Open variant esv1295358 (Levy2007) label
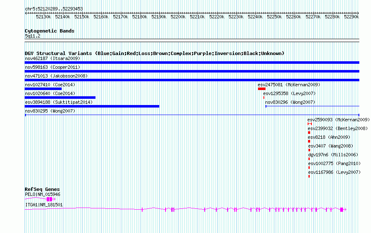The height and width of the screenshot is (233, 371). pyautogui.click(x=289, y=93)
